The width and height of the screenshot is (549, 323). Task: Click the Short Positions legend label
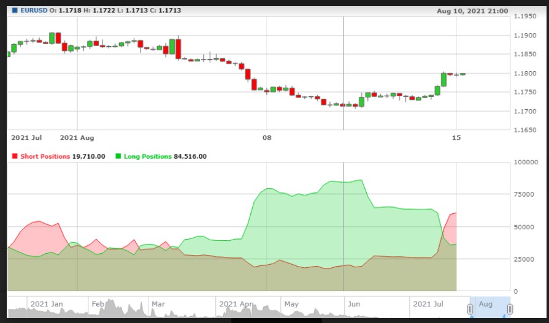[x=45, y=156]
